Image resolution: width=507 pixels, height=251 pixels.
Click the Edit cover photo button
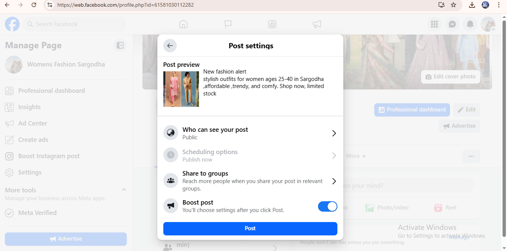point(450,77)
